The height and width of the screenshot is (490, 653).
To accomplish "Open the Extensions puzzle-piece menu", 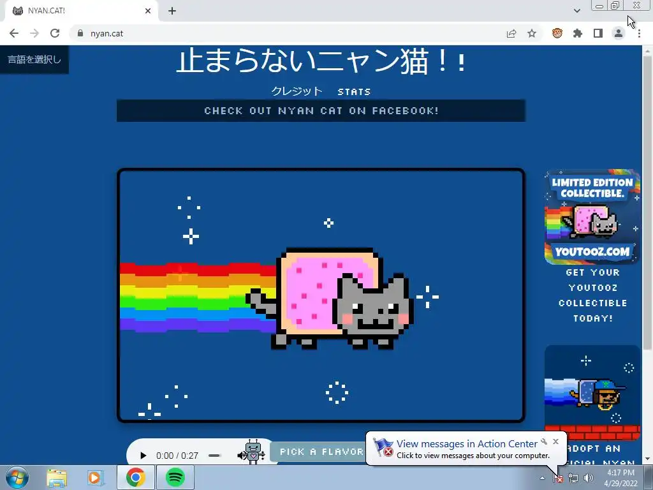I will [578, 33].
